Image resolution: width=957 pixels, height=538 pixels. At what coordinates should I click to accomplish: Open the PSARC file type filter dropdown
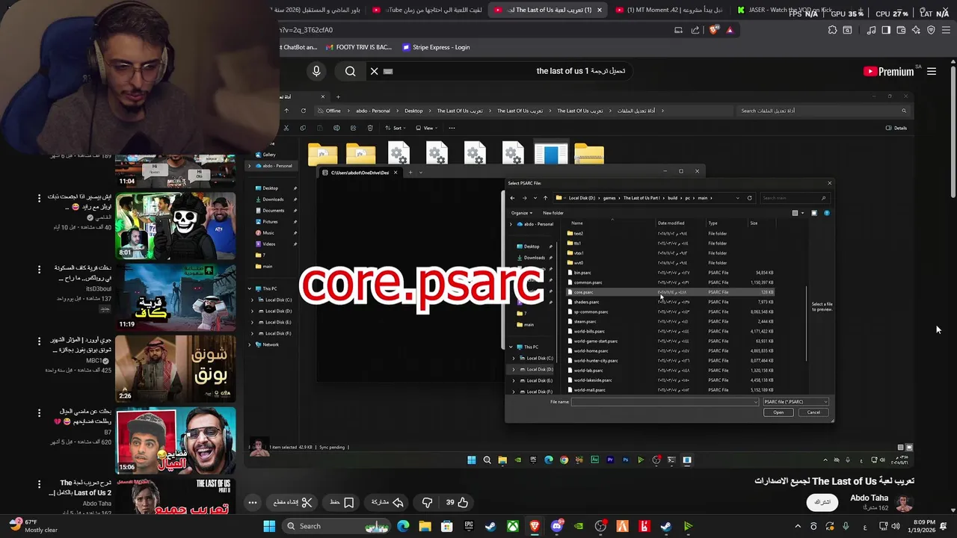point(795,402)
